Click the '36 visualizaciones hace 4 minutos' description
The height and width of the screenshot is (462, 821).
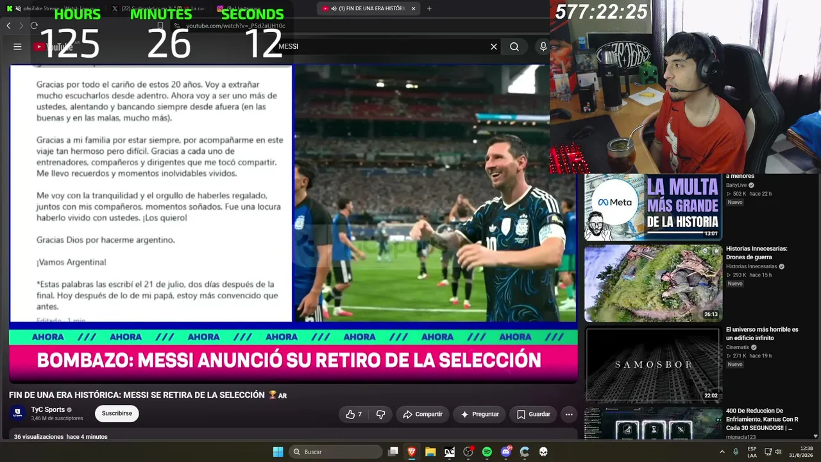pos(61,437)
